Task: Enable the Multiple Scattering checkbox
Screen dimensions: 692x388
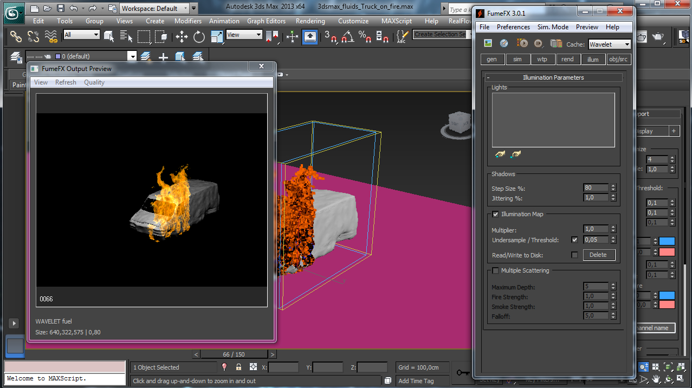Action: tap(495, 270)
